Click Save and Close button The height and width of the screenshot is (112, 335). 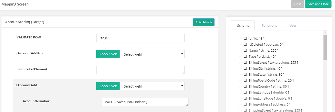click(318, 4)
